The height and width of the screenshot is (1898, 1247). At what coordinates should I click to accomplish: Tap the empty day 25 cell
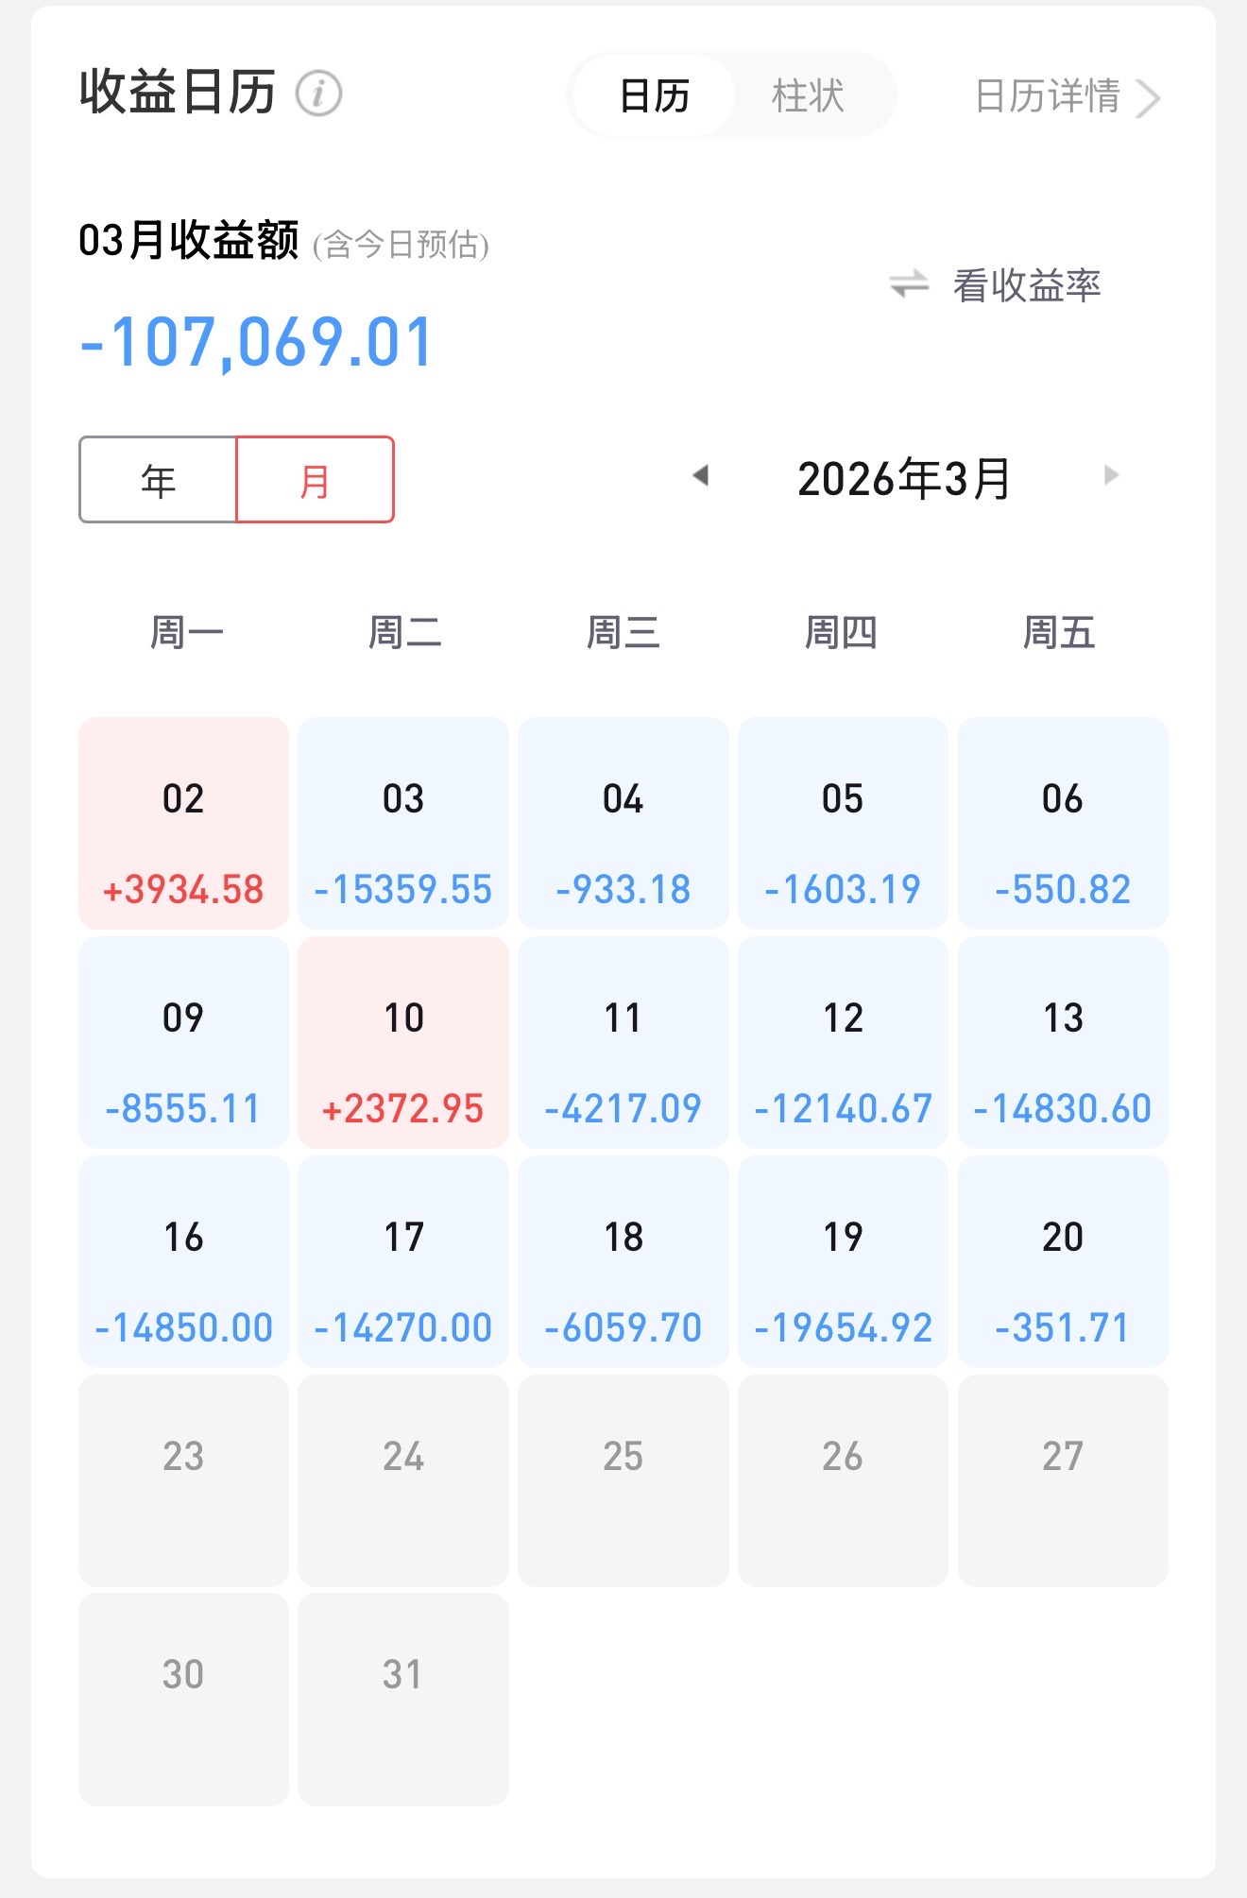point(623,1480)
